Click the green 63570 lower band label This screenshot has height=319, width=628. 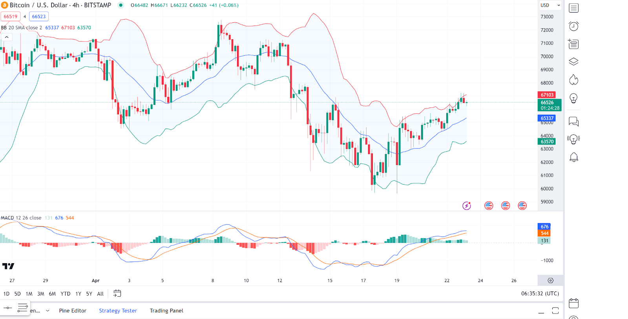tap(547, 141)
